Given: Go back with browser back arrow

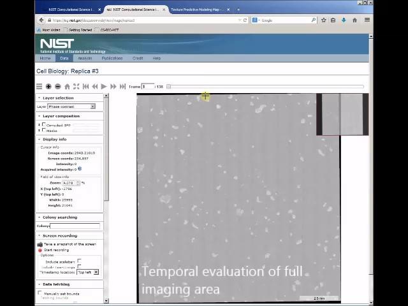Looking at the screenshot, I should click(x=41, y=20).
